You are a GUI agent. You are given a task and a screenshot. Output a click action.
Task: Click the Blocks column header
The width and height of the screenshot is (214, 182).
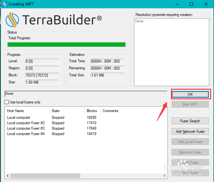point(92,111)
